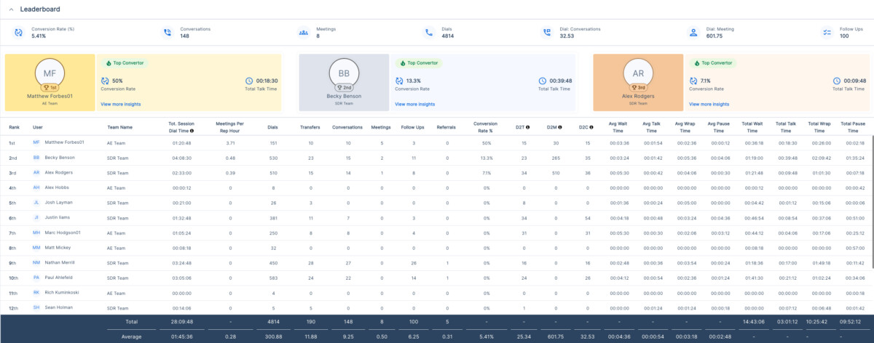Click the Follow Ups checklist icon

tap(826, 32)
